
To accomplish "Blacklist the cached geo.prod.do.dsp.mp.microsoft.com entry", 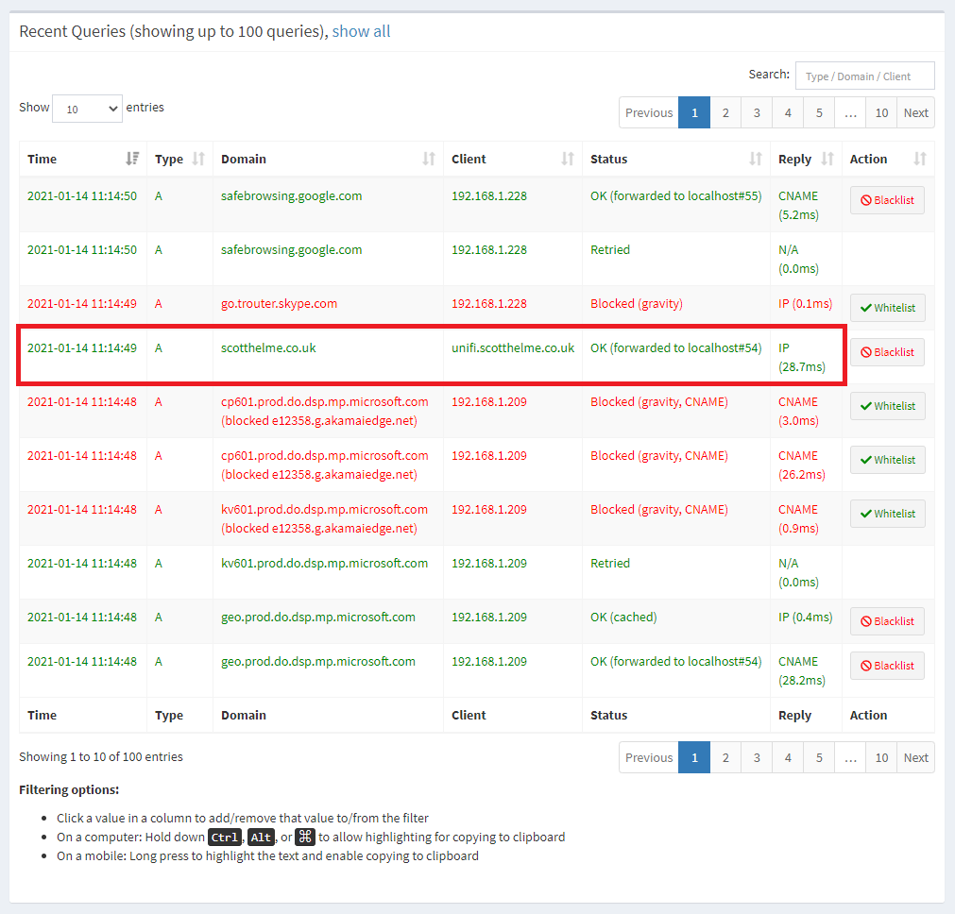I will click(887, 621).
